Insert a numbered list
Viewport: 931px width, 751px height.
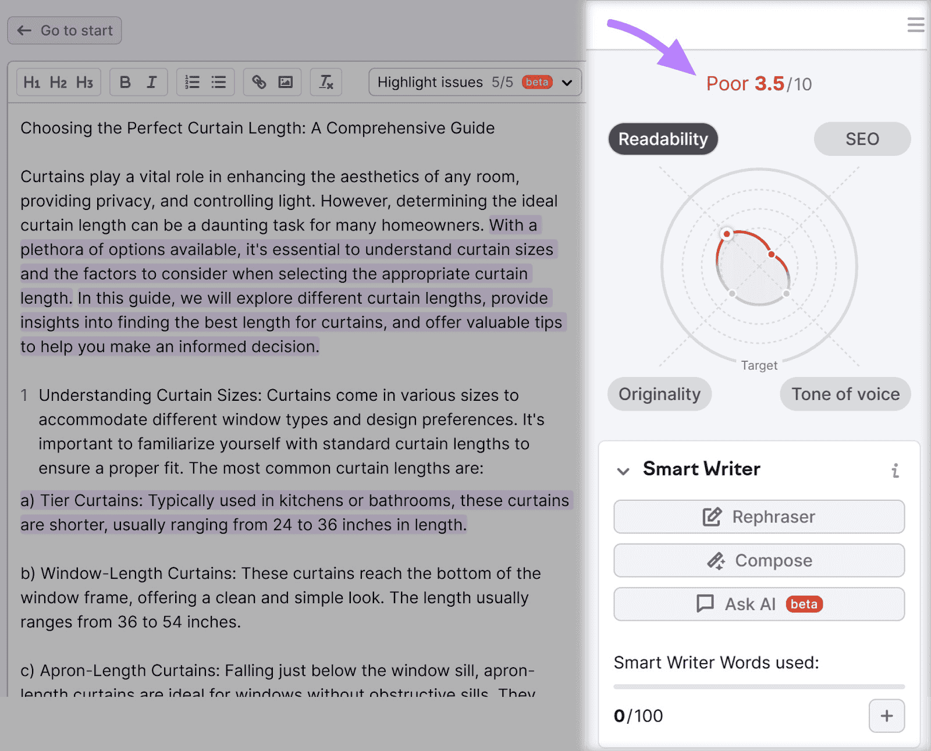[191, 82]
